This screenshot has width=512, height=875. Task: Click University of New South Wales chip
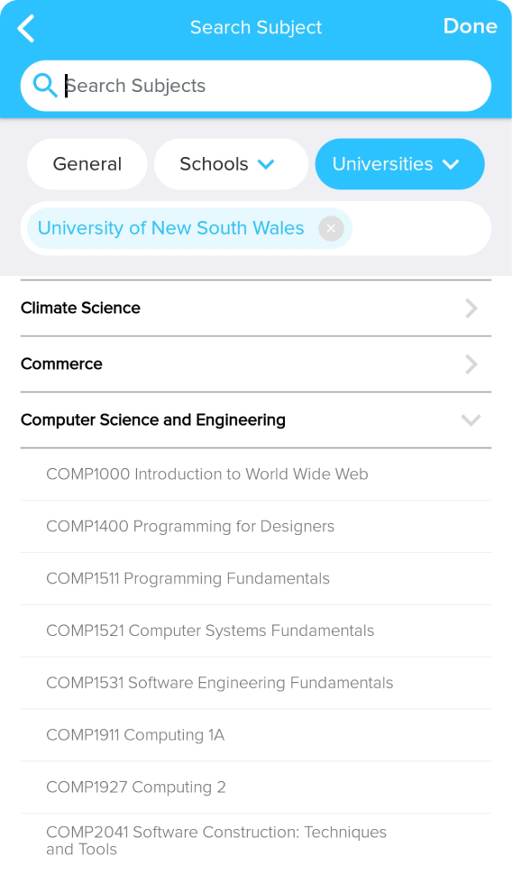coord(170,228)
